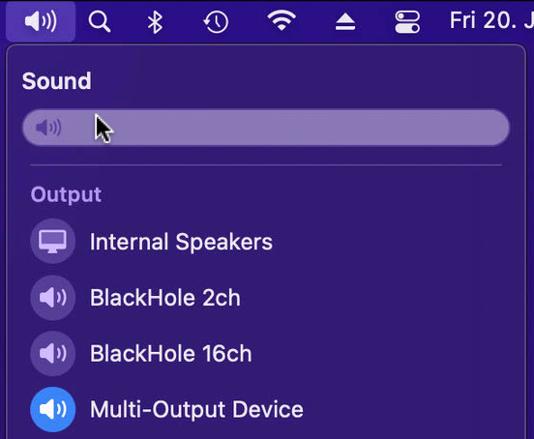534x439 pixels.
Task: Open Spotlight search magnifier icon
Action: (x=99, y=21)
